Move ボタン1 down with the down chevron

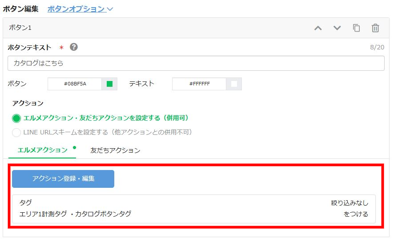point(337,28)
